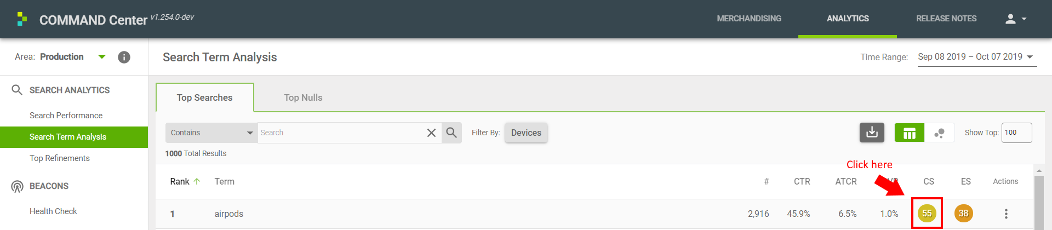Open the Time Range date picker
This screenshot has height=230, width=1052.
pyautogui.click(x=977, y=57)
